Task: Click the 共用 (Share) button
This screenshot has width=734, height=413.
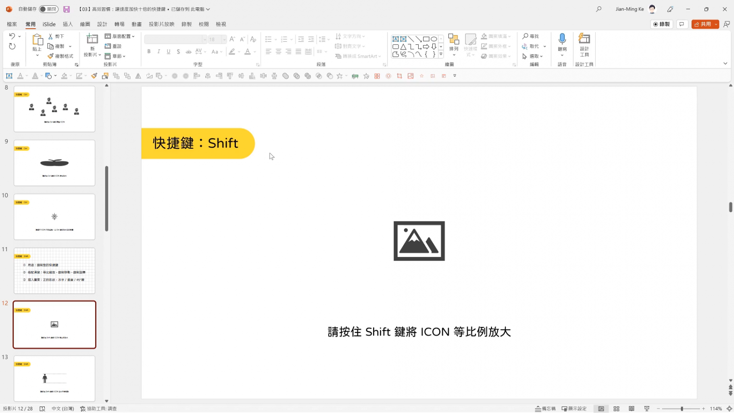Action: pos(704,24)
